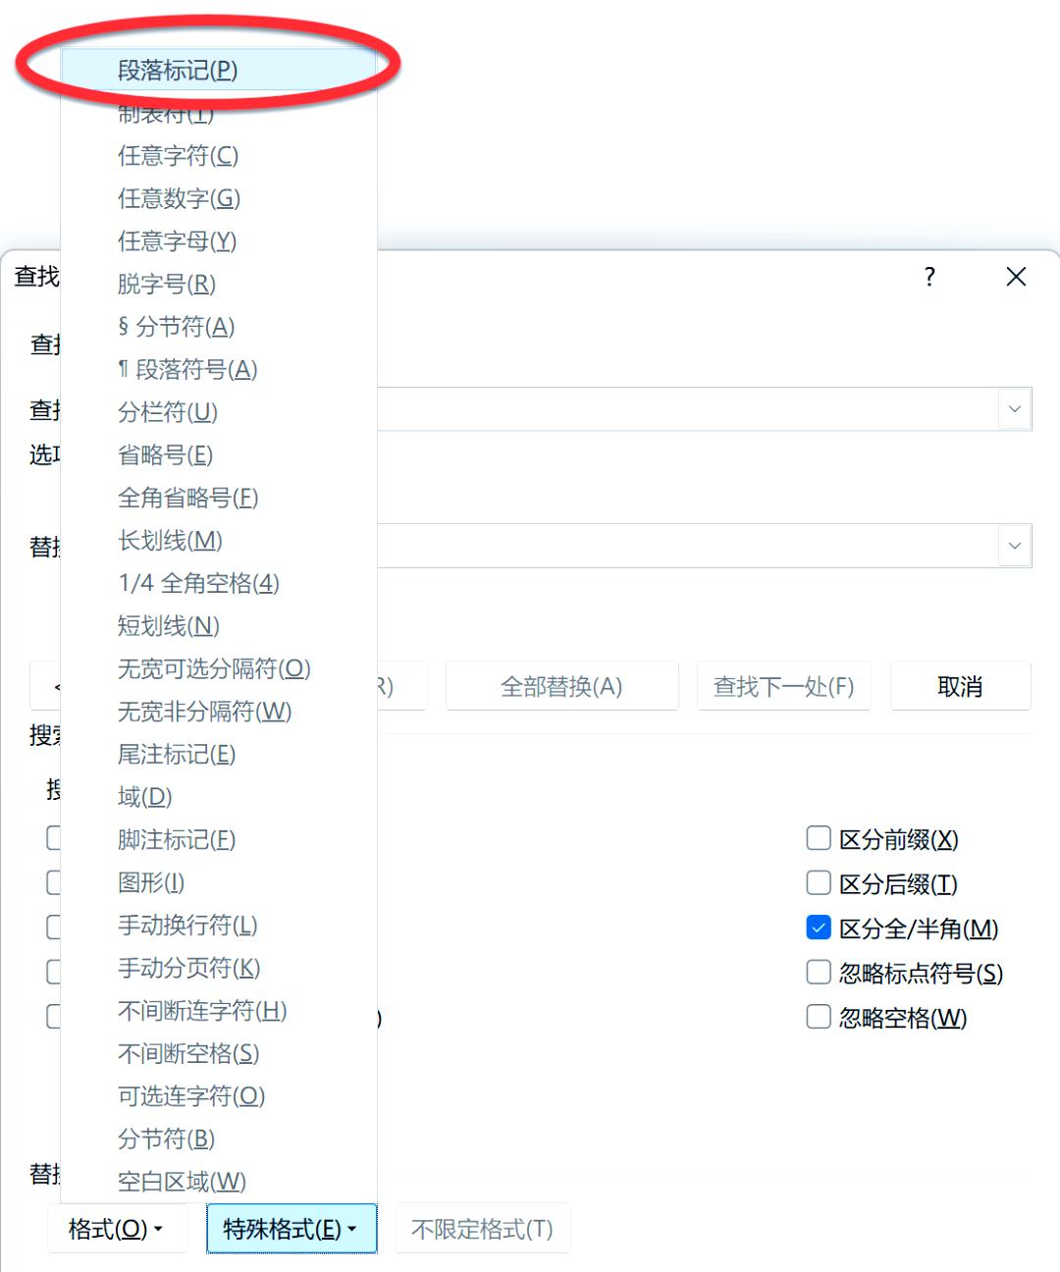Click the 查找下一处 button
Screen dimensions: 1060x1272
783,686
